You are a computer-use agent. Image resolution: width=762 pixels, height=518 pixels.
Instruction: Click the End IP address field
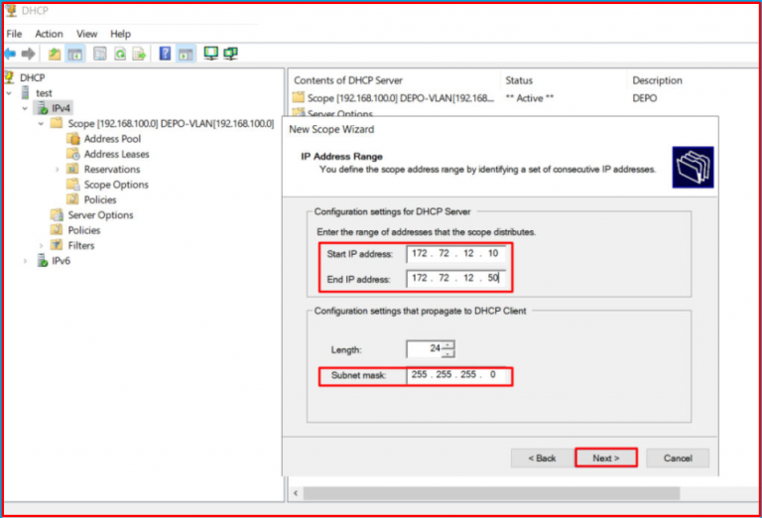(x=455, y=279)
